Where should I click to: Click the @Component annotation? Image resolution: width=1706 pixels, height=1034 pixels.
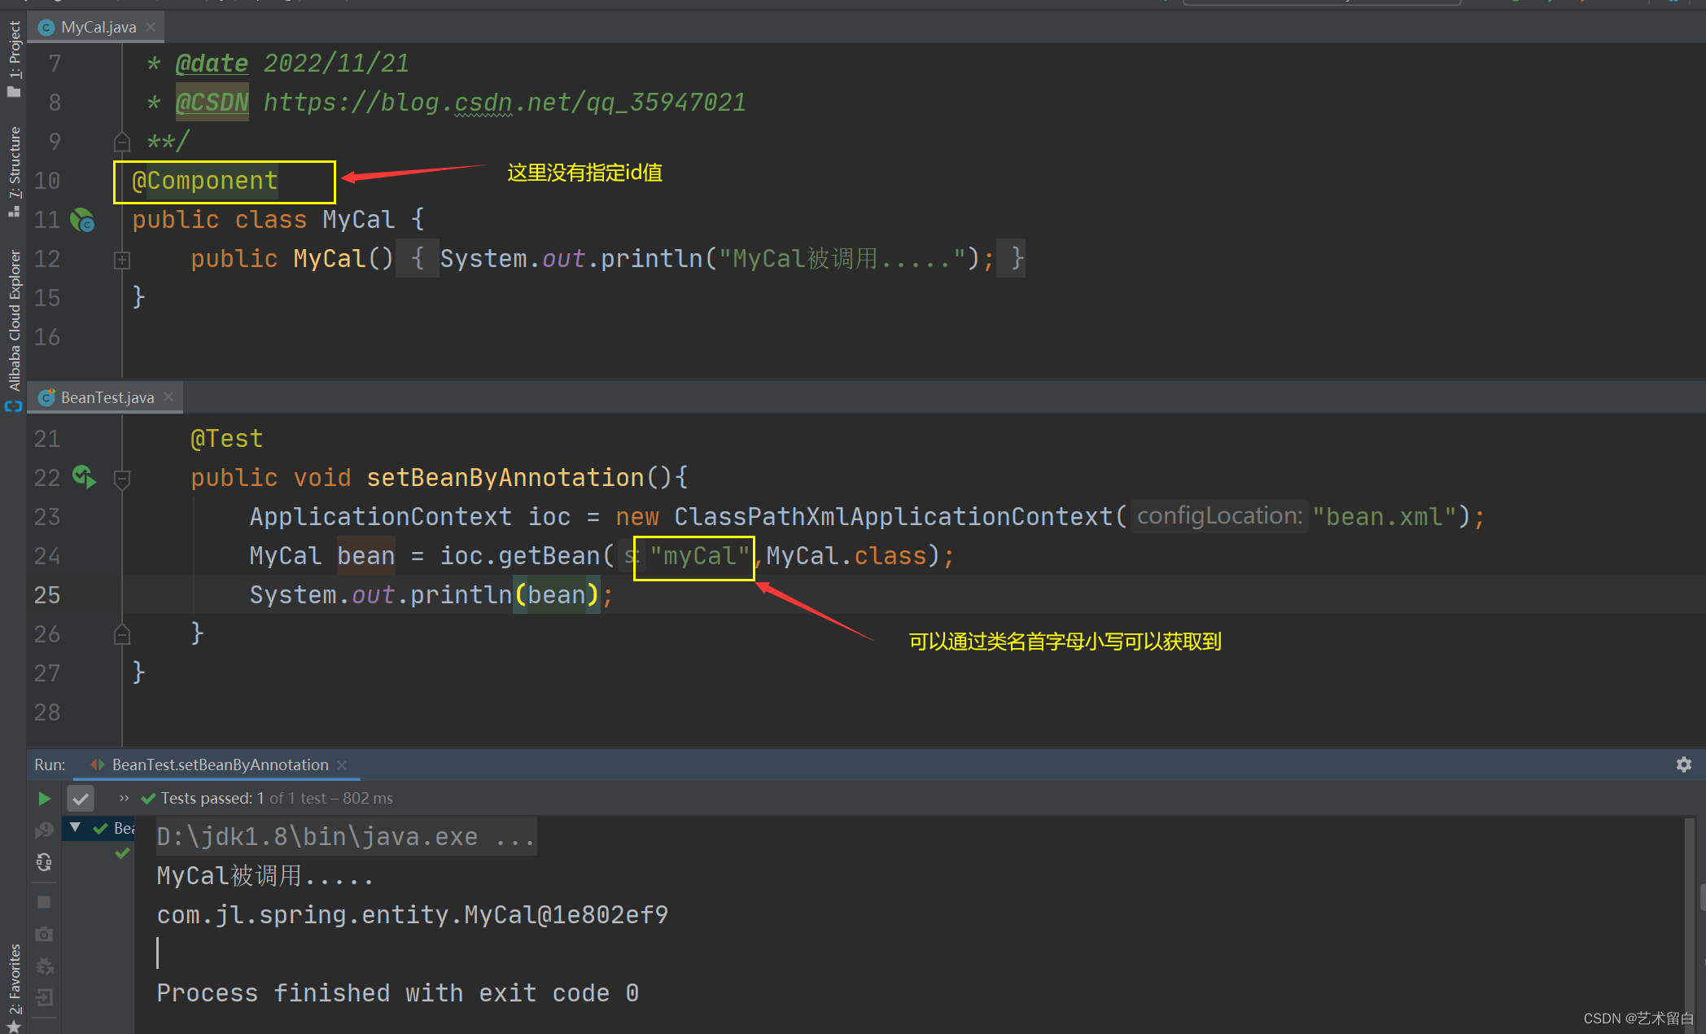click(205, 180)
